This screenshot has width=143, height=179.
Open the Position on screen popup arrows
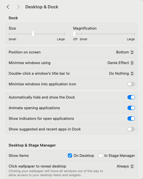[132, 52]
